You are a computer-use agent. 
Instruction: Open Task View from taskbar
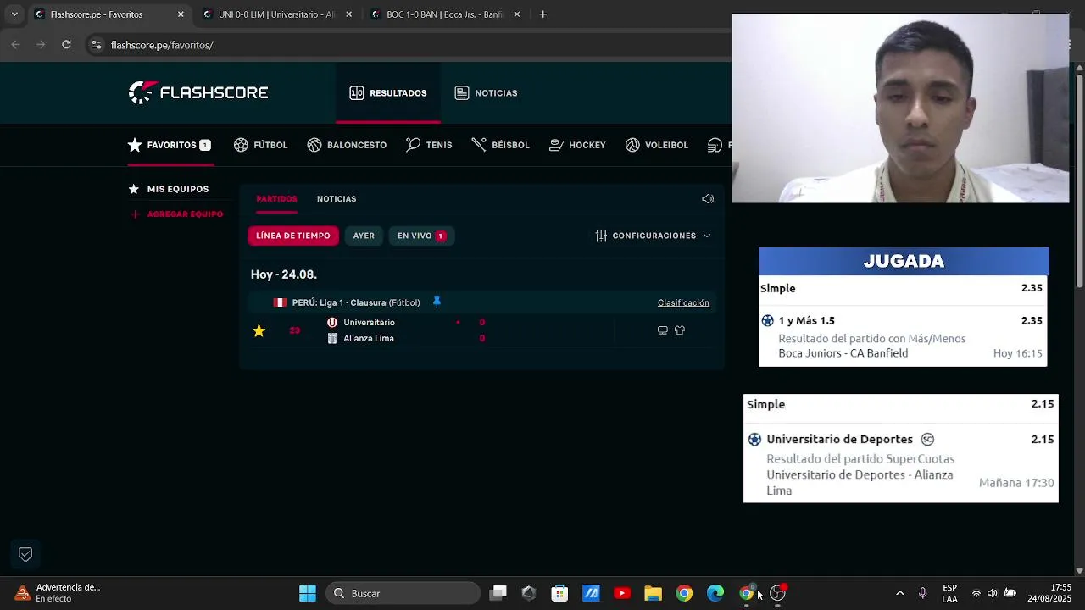(x=498, y=593)
